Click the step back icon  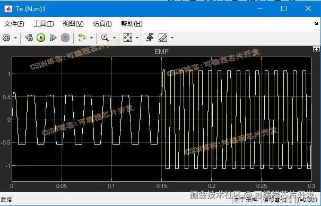pos(29,38)
